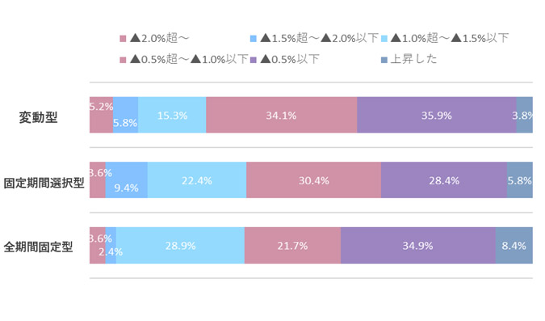Click the ▲1.5%超〜▲2.0%以下 legend swatch
Image resolution: width=545 pixels, height=321 pixels.
pos(254,39)
